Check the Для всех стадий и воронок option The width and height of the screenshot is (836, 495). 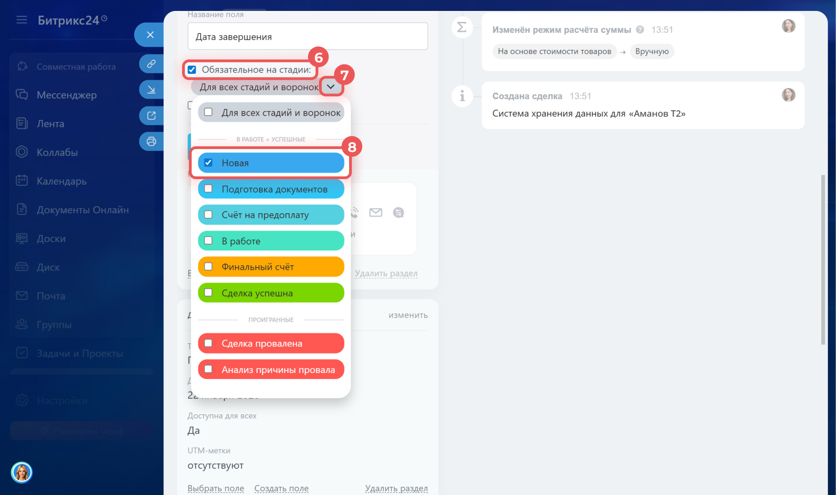pos(209,112)
